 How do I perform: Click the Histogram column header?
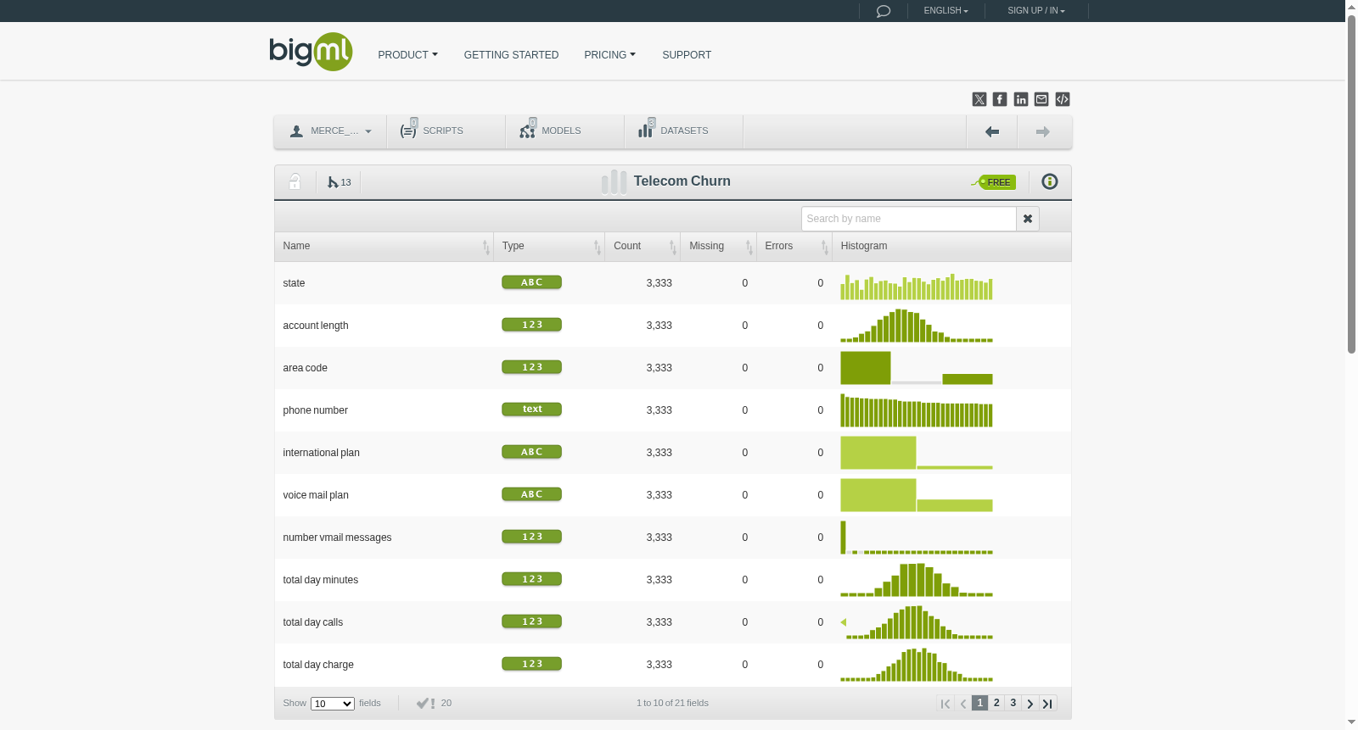click(951, 246)
